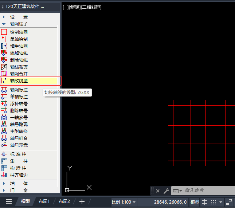Open snap settings dropdown arrow
Screen dimensions: 235x208
(x=221, y=202)
